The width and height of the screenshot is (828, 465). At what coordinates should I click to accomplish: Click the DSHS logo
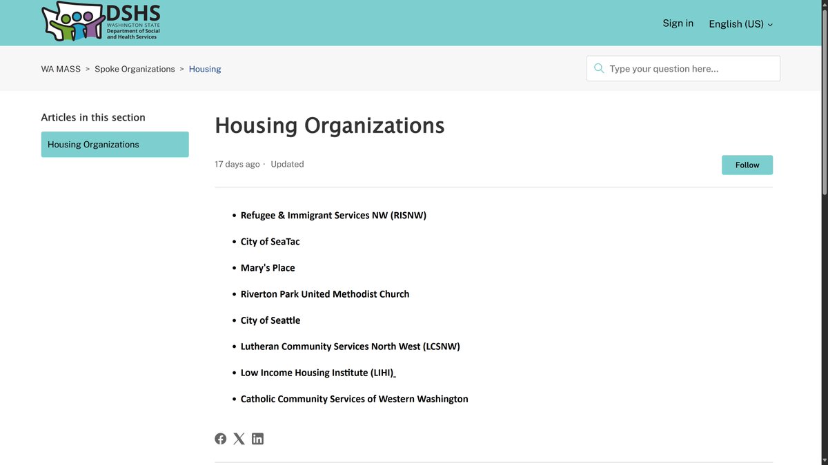(x=101, y=22)
